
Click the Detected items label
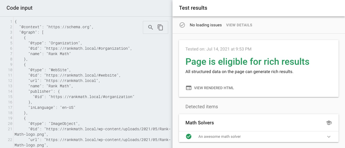pyautogui.click(x=202, y=107)
